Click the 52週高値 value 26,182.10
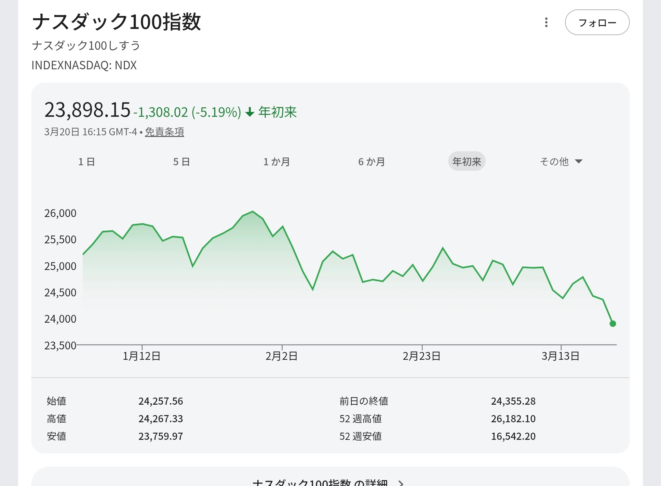661x486 pixels. pos(513,419)
